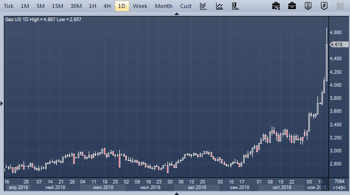The height and width of the screenshot is (195, 350).
Task: Expand the left side panel arrow
Action: 2,104
